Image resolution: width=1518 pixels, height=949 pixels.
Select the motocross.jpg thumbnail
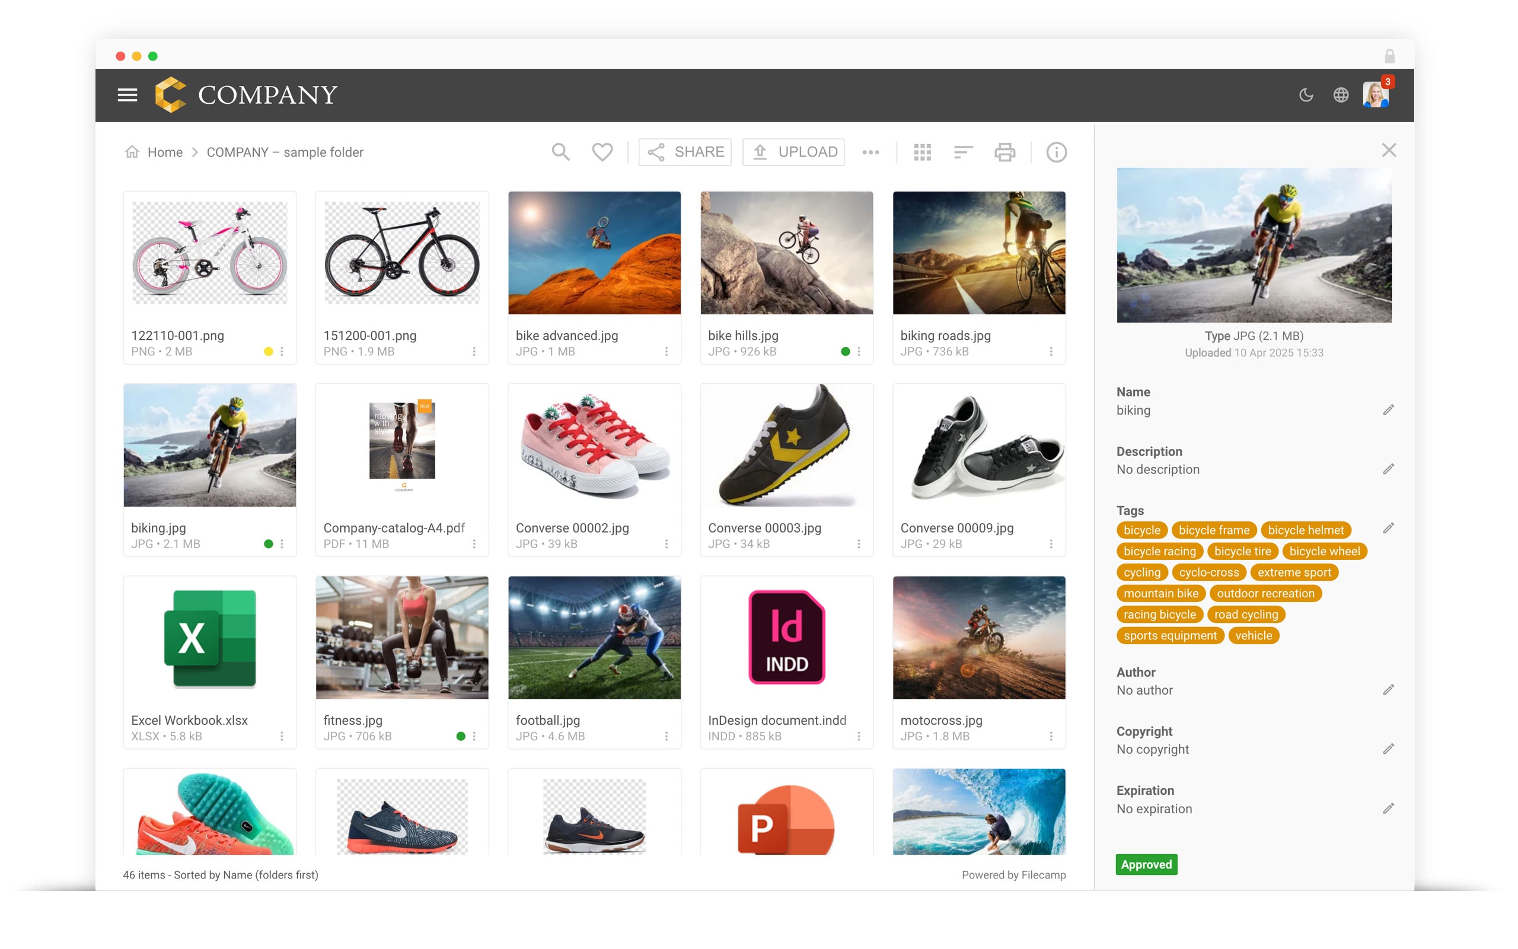click(x=978, y=638)
